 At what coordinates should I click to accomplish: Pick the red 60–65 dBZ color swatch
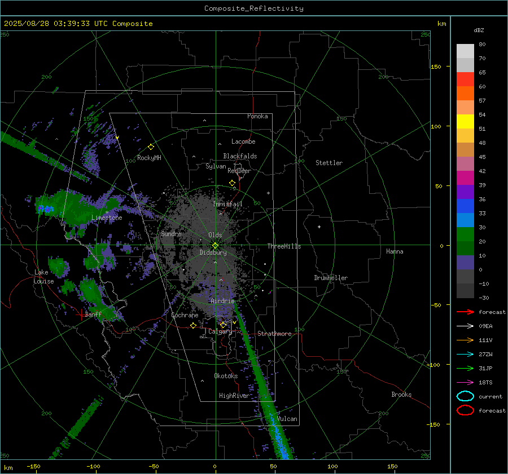[465, 79]
